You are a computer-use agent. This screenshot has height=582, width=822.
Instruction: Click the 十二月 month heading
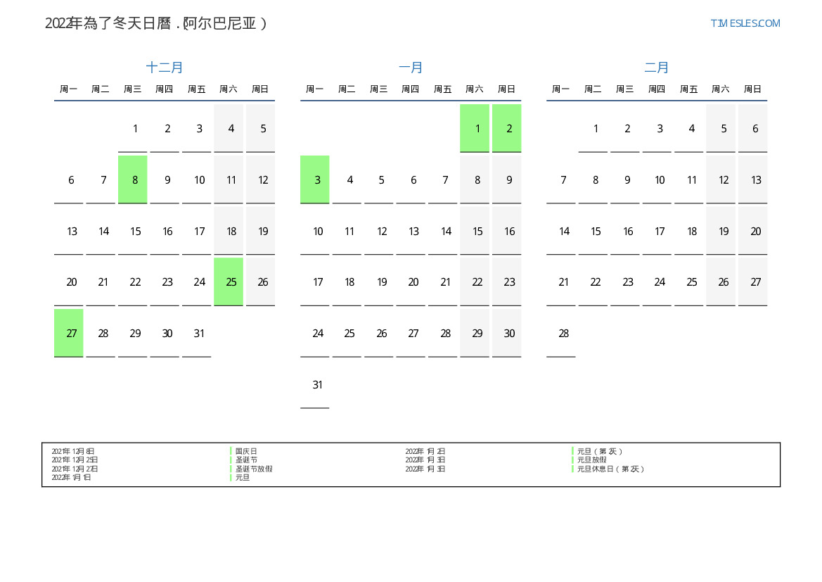pyautogui.click(x=165, y=68)
